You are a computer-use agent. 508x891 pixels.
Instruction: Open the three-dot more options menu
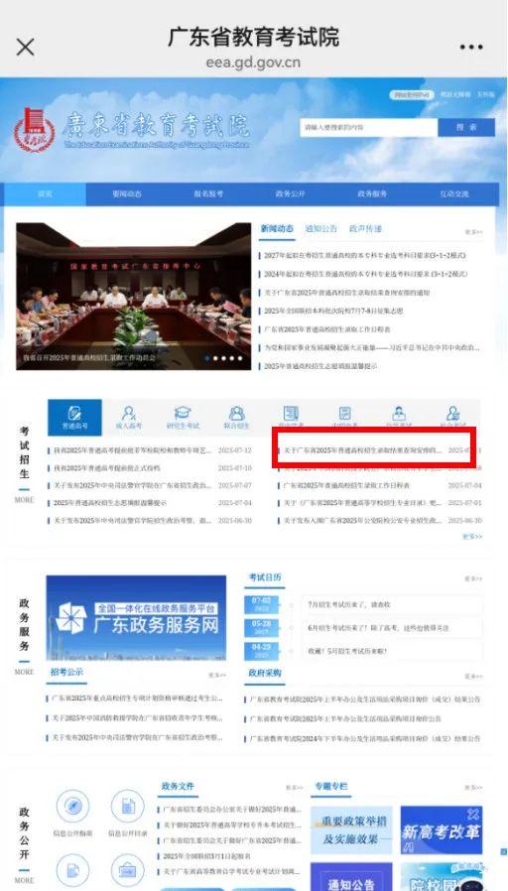(471, 48)
